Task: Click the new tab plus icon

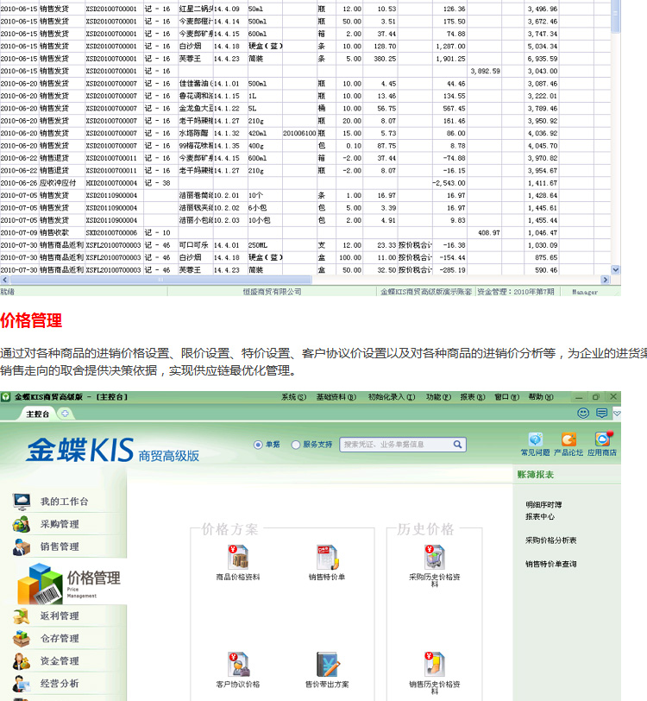Action: click(x=66, y=414)
